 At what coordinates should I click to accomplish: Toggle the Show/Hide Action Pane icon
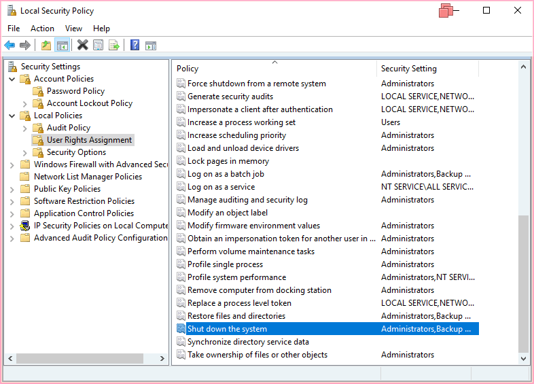click(x=151, y=46)
